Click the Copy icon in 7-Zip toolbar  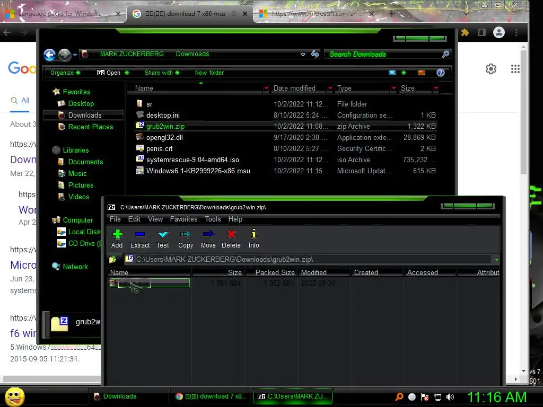186,234
